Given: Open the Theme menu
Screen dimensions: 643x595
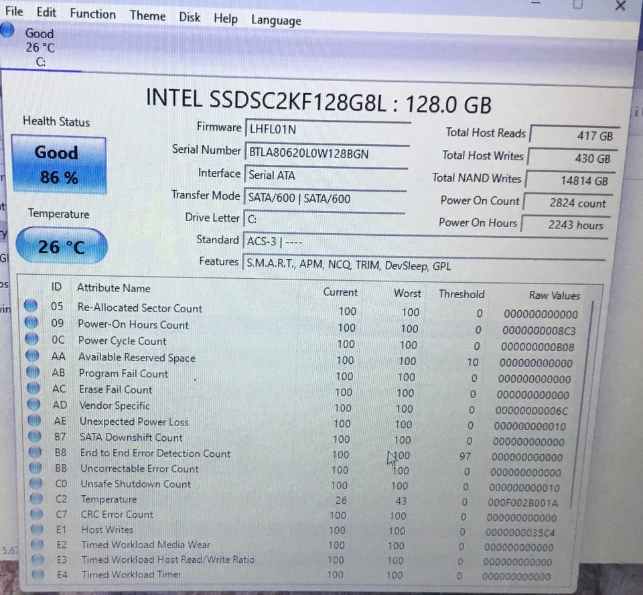Looking at the screenshot, I should 147,15.
